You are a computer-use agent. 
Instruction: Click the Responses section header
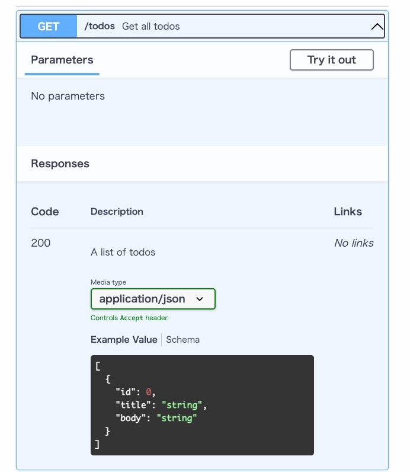[60, 164]
